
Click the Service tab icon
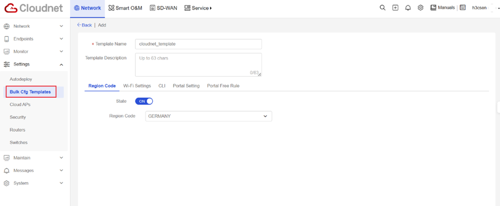pos(188,8)
